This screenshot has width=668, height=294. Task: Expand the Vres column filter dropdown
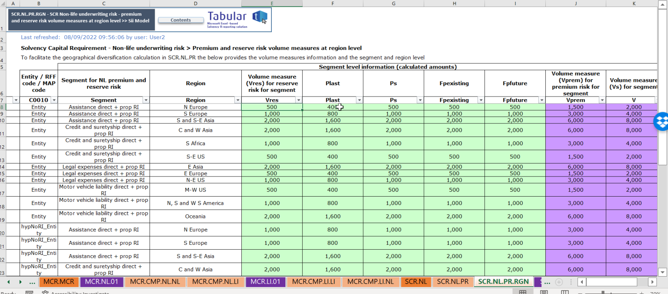point(298,100)
